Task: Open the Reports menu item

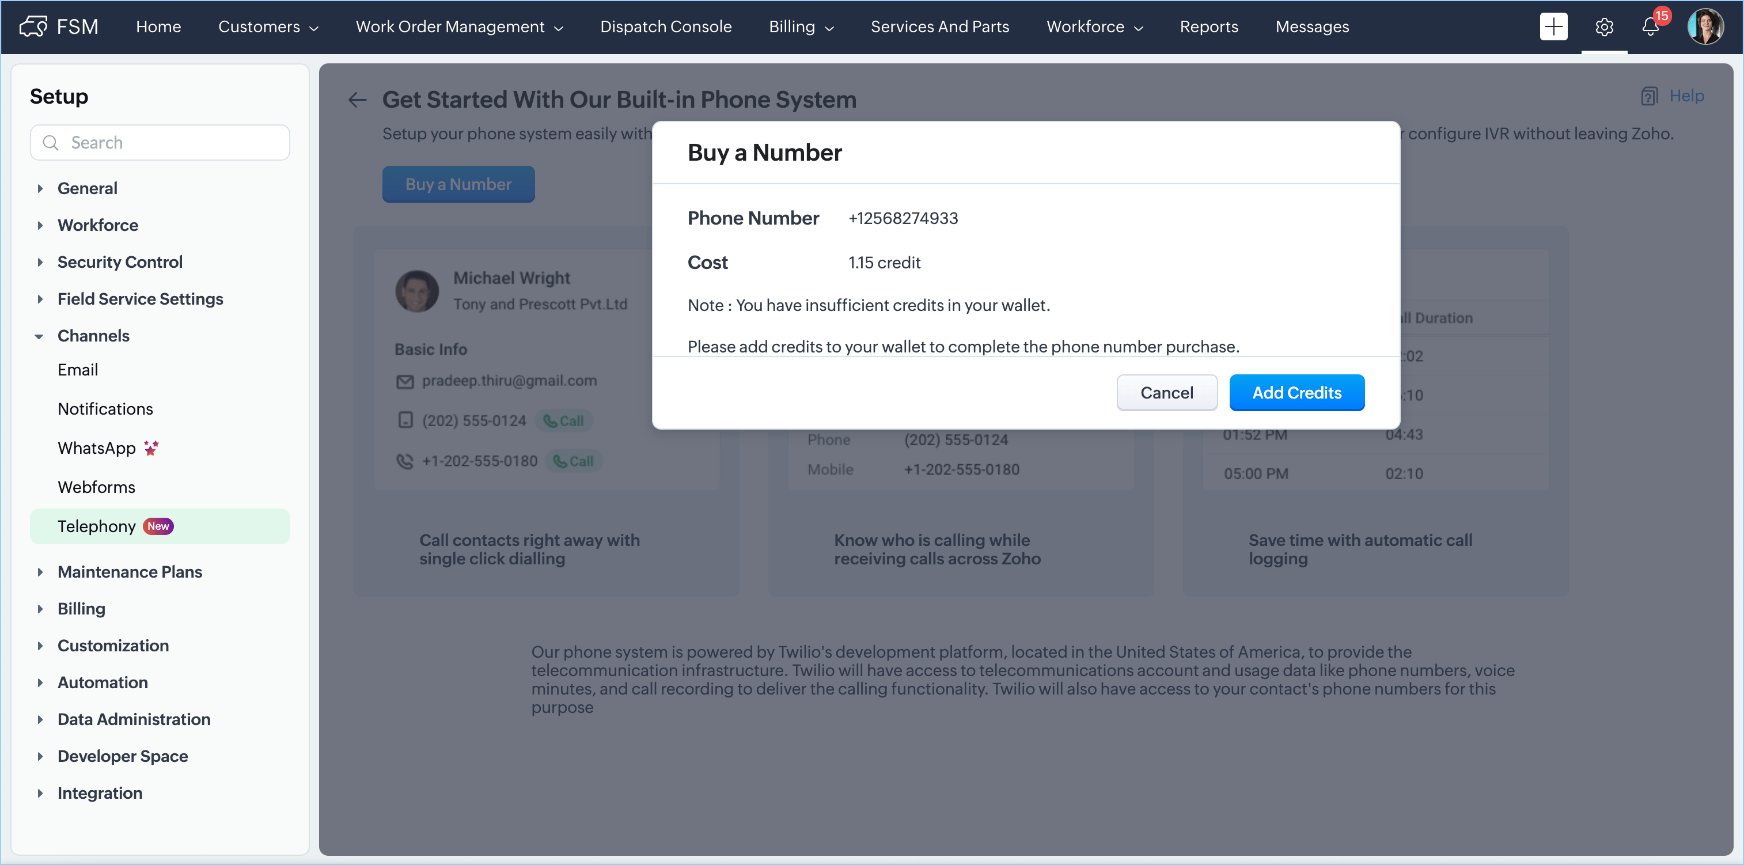Action: [1208, 27]
